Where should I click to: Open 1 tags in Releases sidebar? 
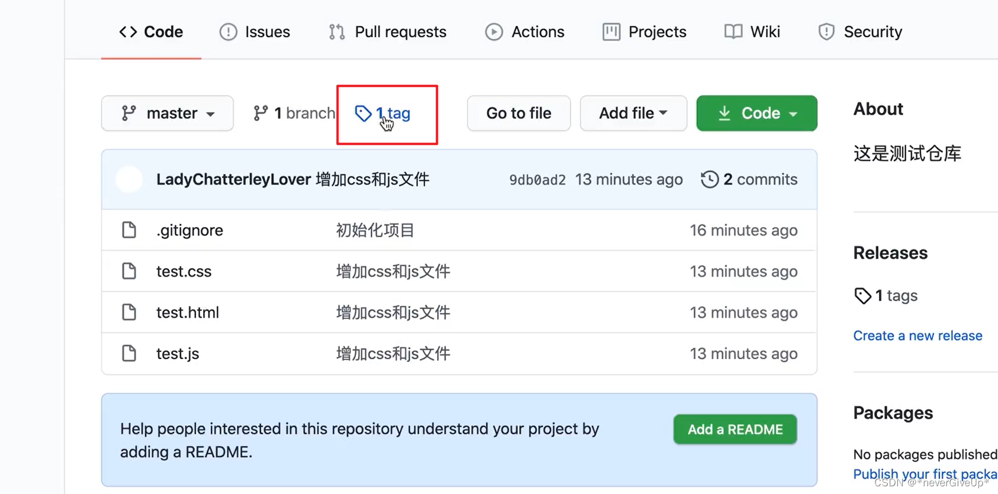click(x=886, y=295)
